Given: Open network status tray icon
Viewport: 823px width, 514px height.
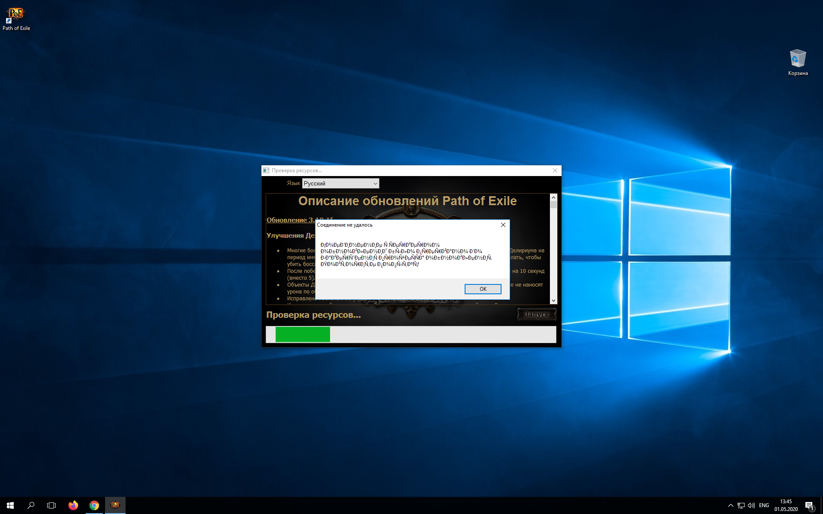Looking at the screenshot, I should pos(741,505).
